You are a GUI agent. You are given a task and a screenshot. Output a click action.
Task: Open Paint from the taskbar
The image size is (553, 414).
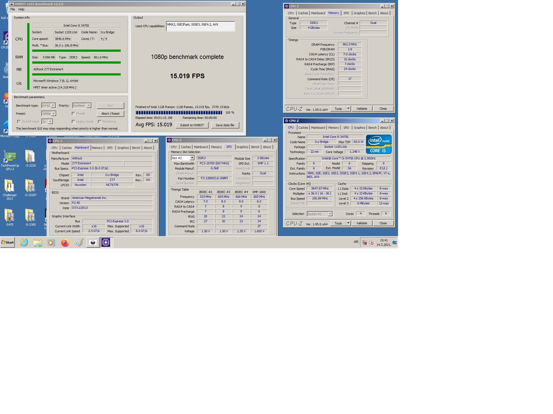click(x=79, y=242)
